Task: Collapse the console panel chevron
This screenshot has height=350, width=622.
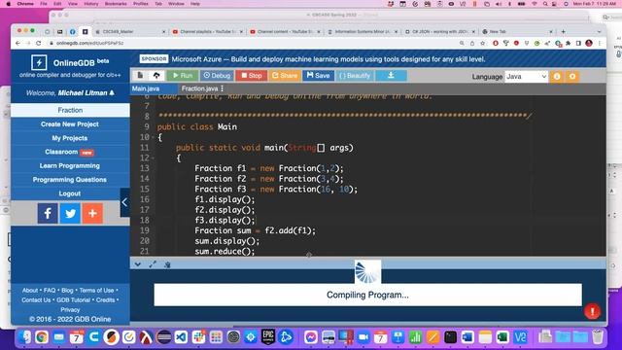Action: point(138,264)
